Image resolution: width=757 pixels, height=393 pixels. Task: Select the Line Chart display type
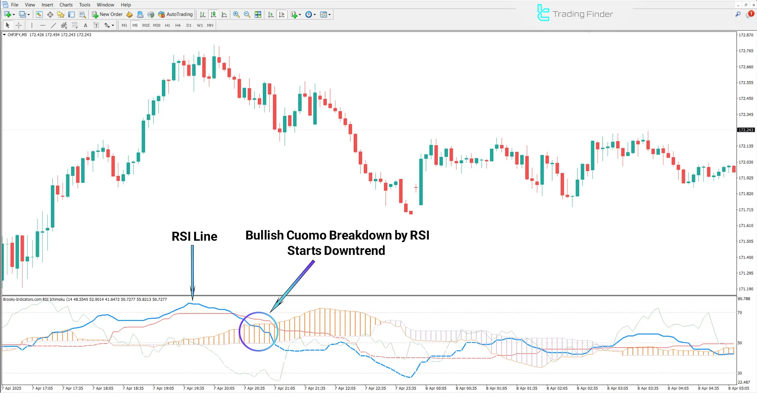(224, 15)
